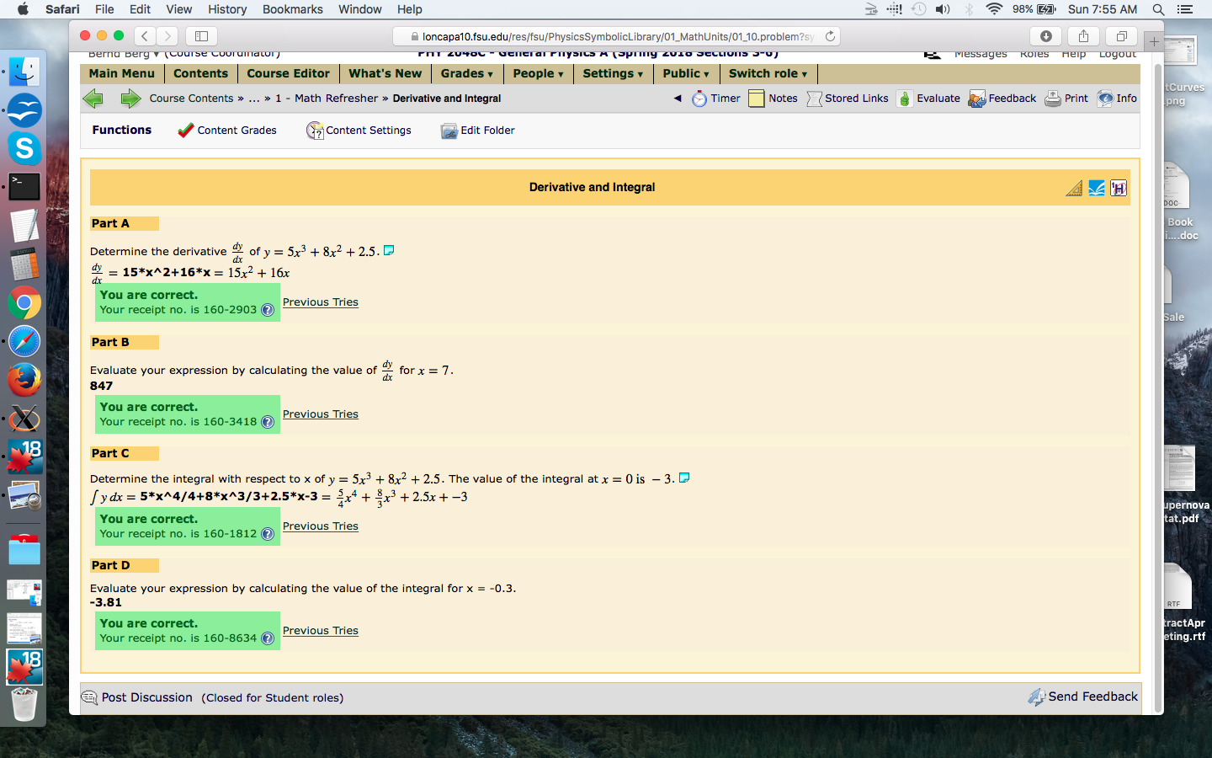This screenshot has width=1212, height=758.
Task: Open the Timer tool
Action: click(716, 99)
